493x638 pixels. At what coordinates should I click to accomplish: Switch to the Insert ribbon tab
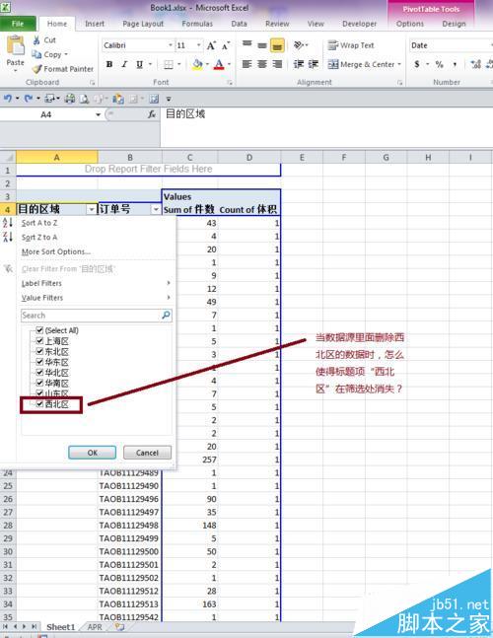pyautogui.click(x=95, y=24)
